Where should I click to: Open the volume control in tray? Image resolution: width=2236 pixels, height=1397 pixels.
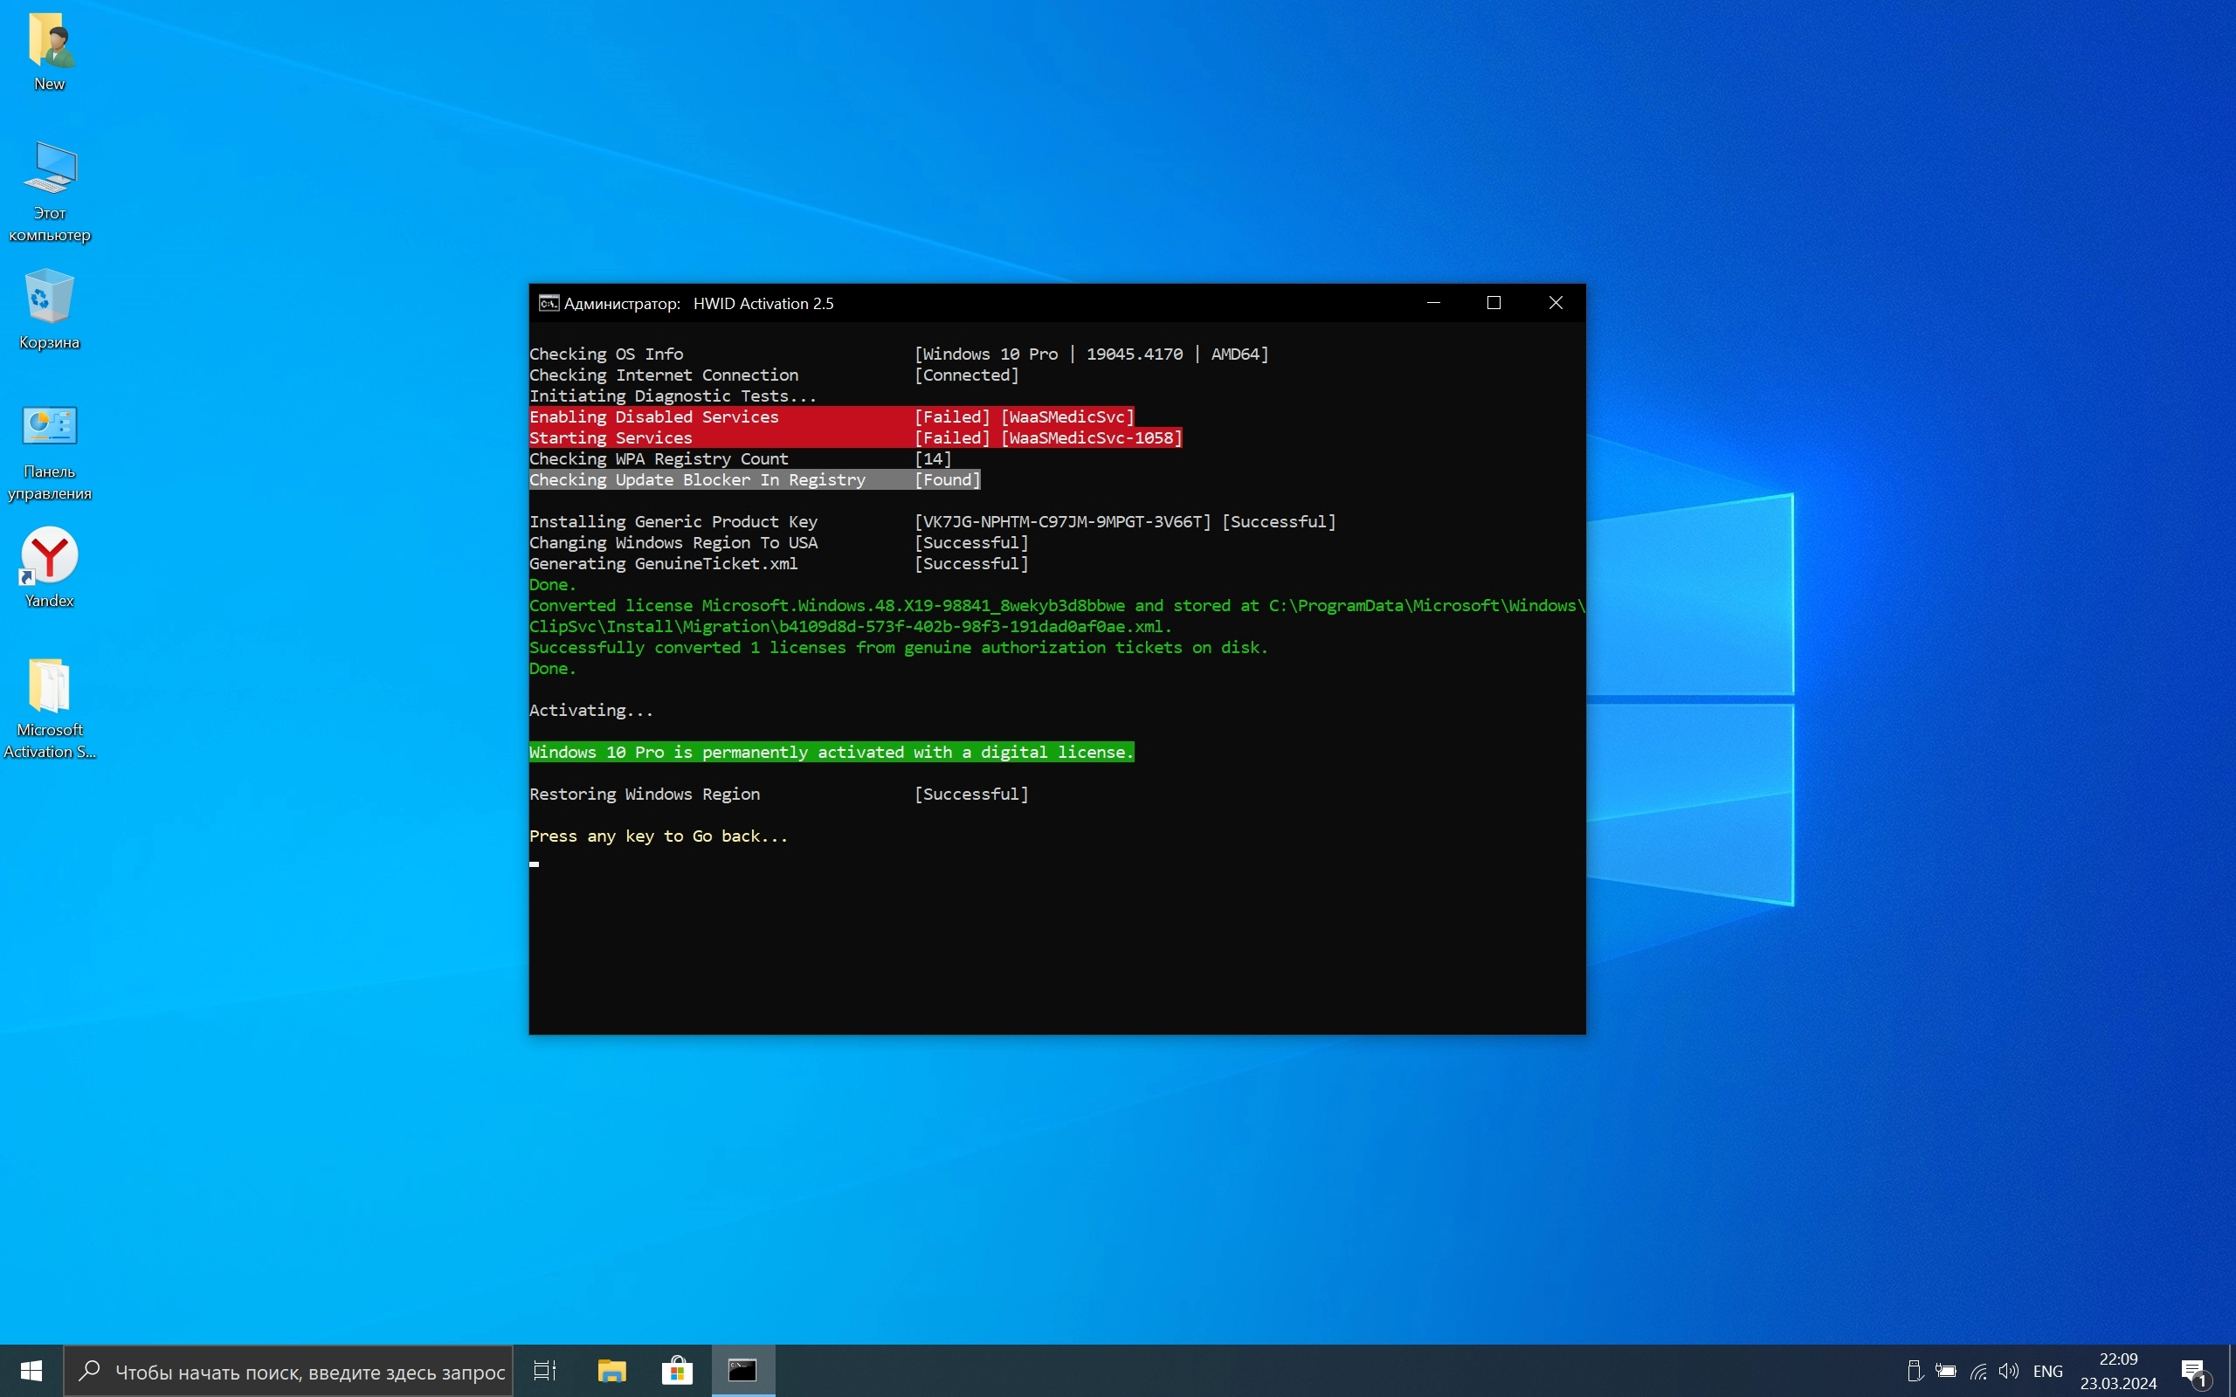(2008, 1371)
